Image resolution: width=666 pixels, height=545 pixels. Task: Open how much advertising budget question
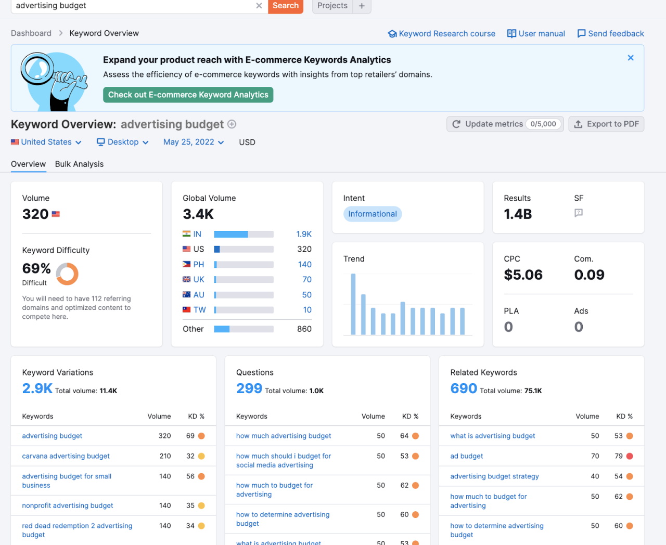tap(284, 436)
